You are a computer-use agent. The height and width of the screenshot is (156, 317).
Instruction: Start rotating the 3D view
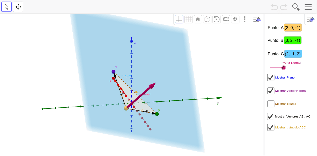pyautogui.click(x=217, y=19)
